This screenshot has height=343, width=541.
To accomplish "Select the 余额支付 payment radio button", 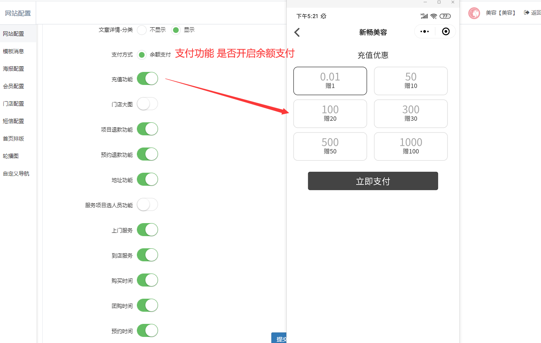I will coord(142,54).
